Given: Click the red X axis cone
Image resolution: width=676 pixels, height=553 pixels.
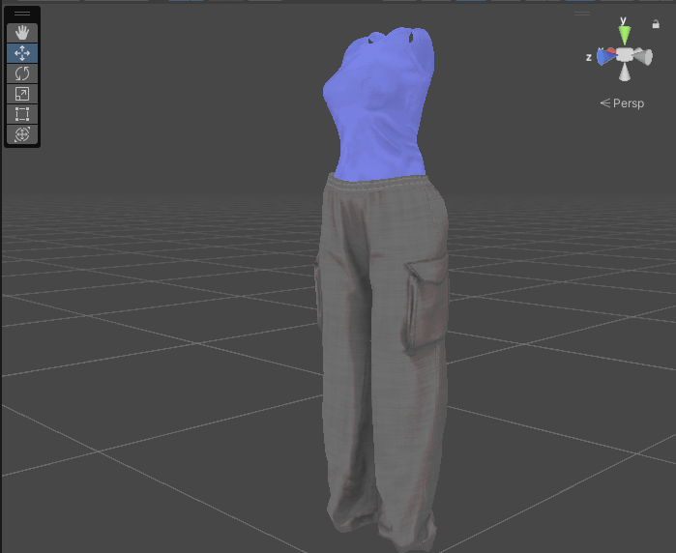Looking at the screenshot, I should click(611, 51).
